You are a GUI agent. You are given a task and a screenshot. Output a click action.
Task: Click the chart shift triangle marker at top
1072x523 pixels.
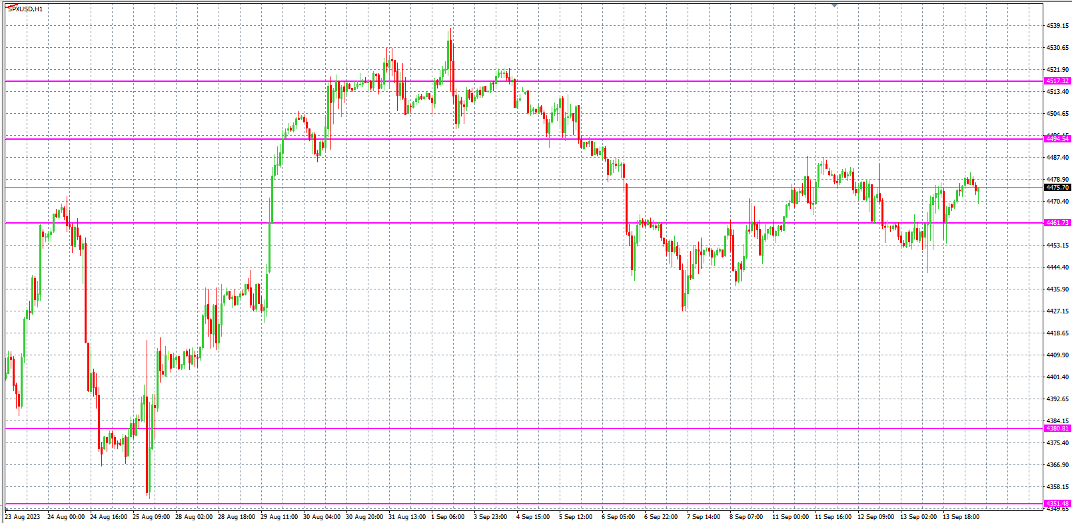(x=834, y=5)
